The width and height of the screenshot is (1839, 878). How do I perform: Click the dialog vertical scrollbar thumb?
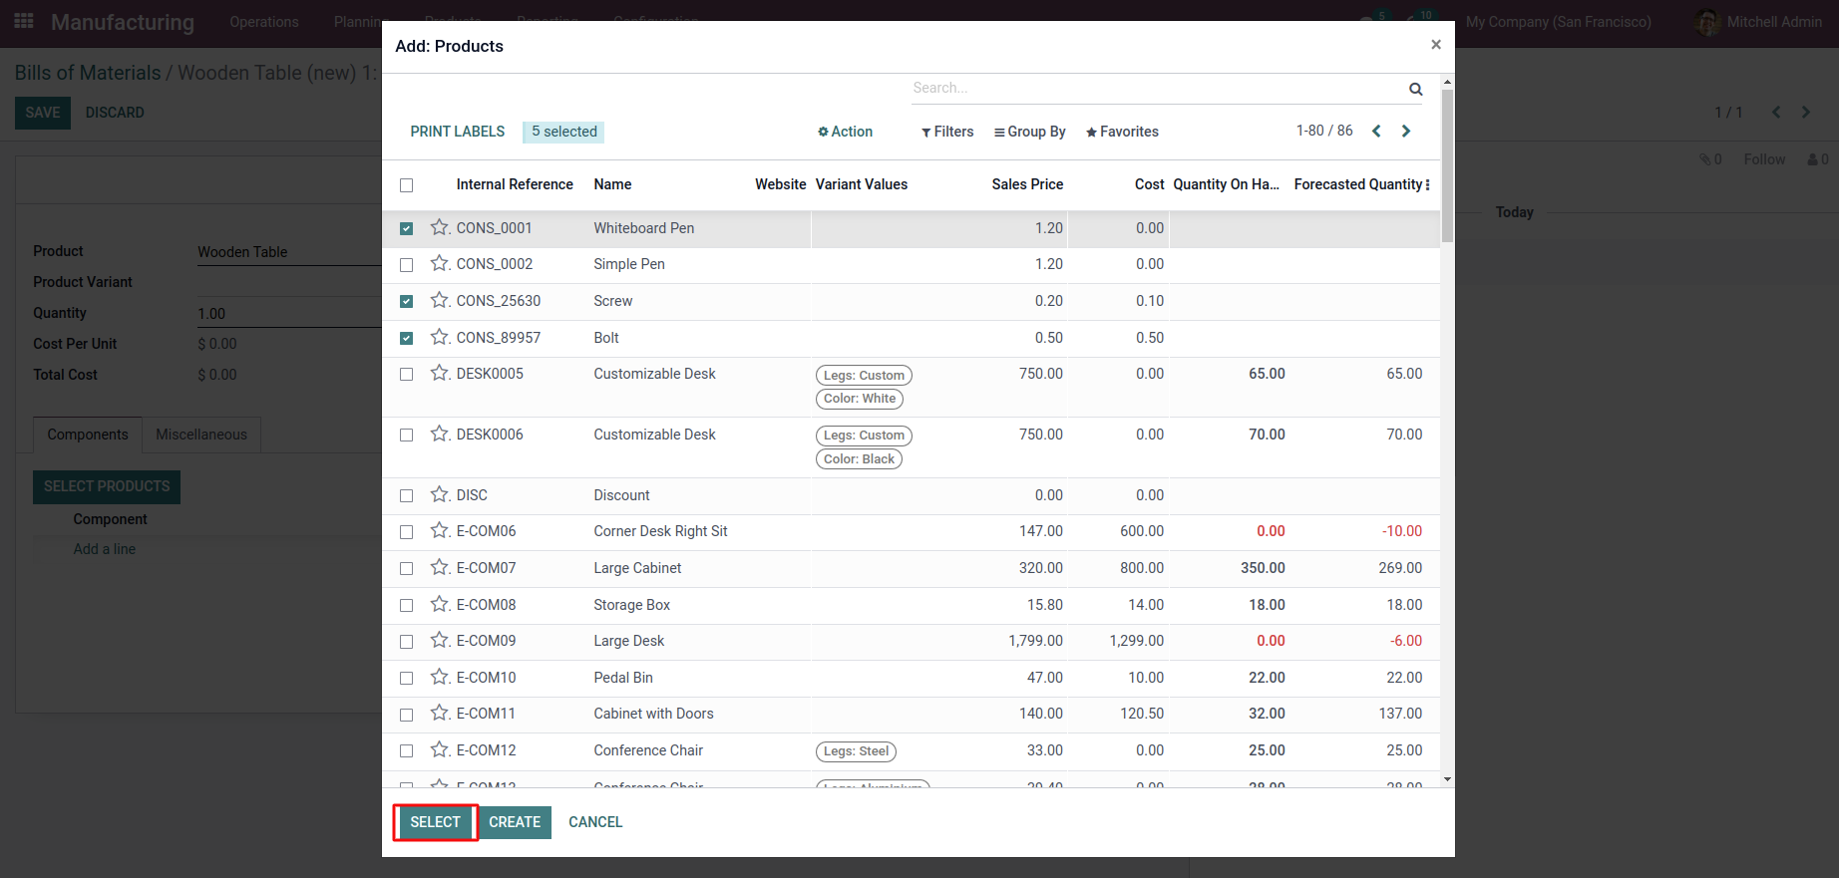click(x=1447, y=165)
